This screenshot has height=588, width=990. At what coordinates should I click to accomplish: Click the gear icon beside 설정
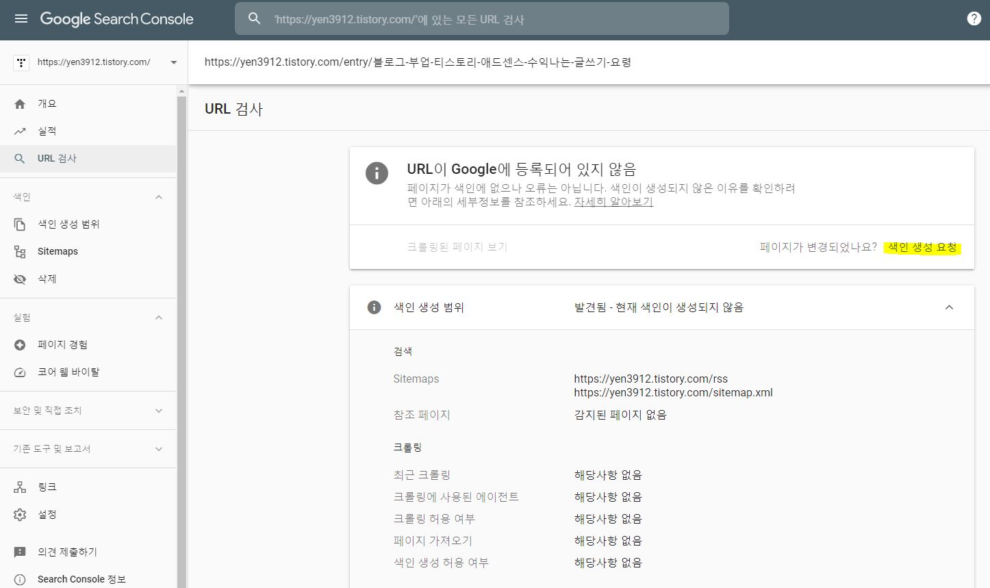pos(20,515)
